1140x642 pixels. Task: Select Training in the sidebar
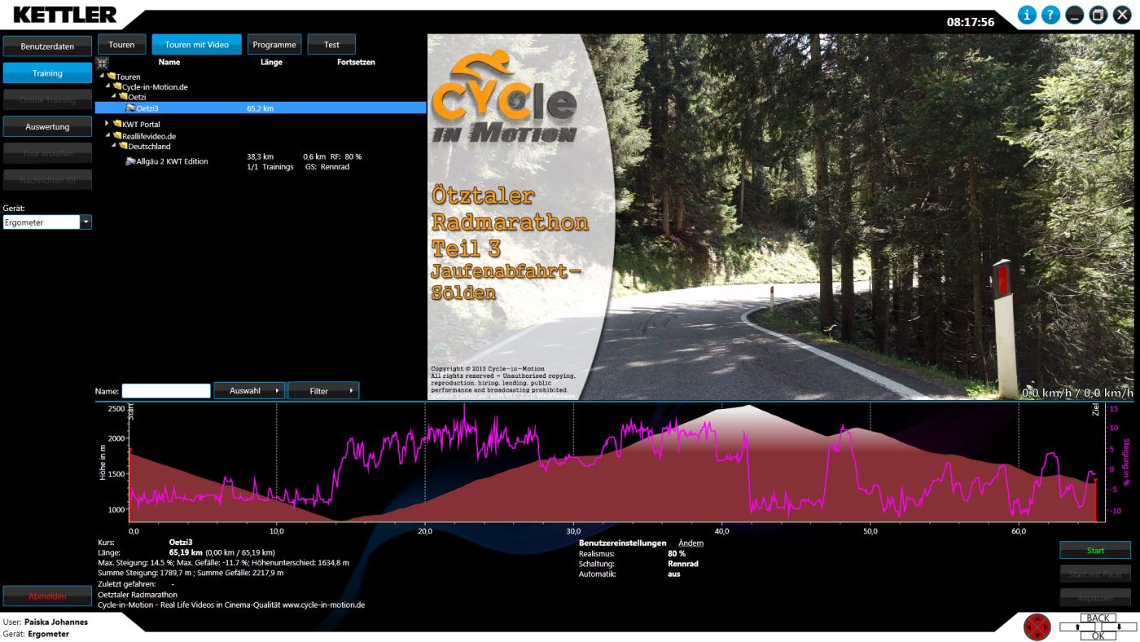click(47, 73)
